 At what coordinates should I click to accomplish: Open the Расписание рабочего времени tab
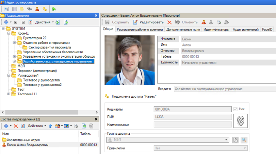(x=140, y=30)
